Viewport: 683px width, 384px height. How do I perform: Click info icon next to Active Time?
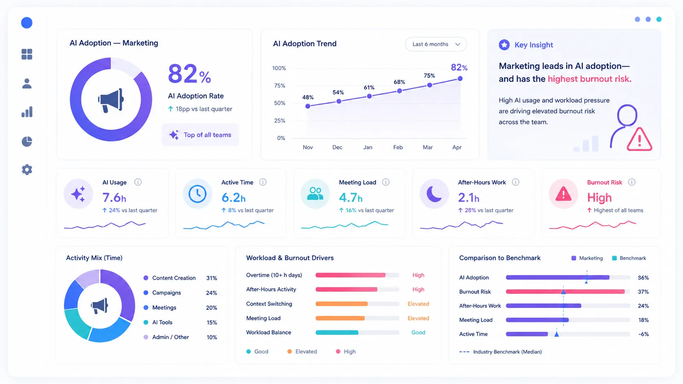(263, 182)
